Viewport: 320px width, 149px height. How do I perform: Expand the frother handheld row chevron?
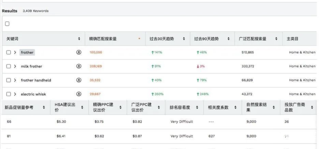tap(15, 80)
